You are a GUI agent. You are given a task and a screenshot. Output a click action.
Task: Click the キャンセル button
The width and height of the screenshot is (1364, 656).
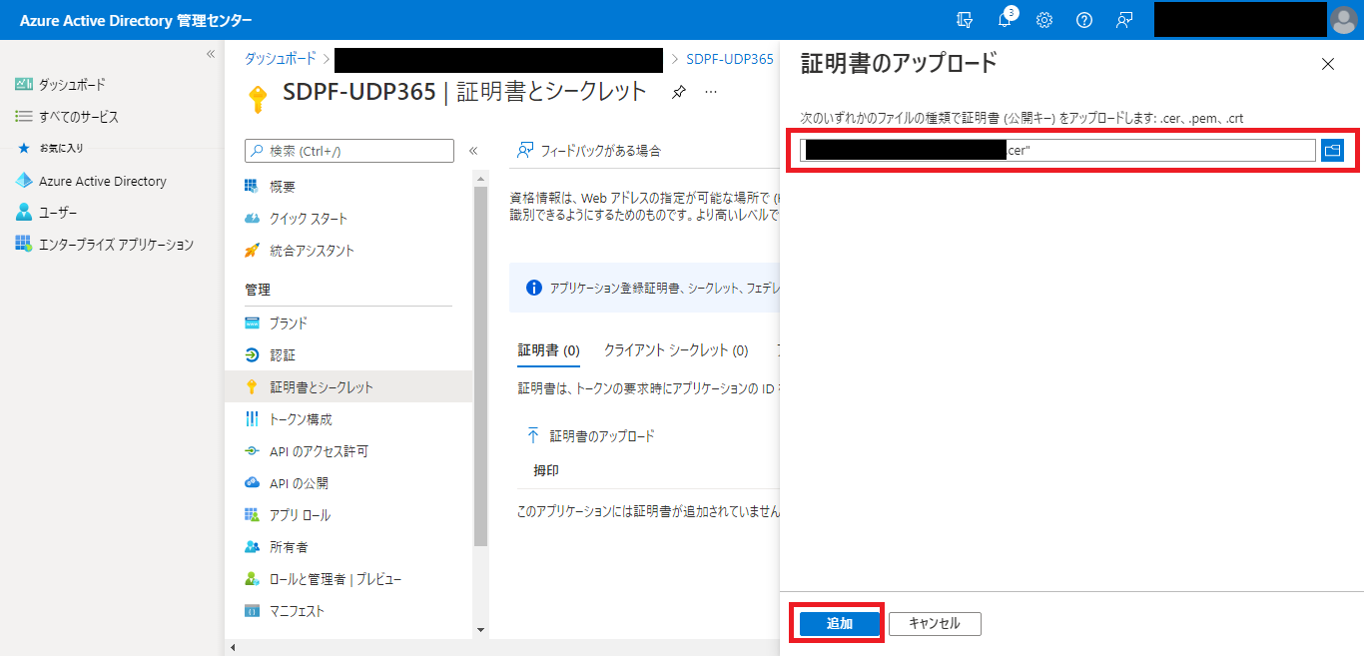(935, 624)
